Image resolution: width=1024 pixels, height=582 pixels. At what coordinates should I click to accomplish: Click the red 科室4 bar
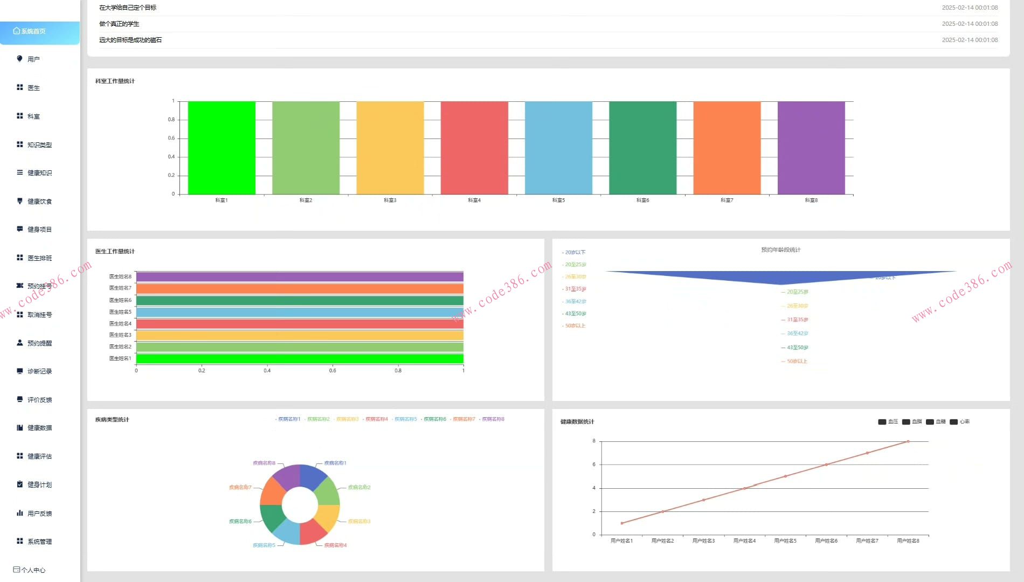coord(474,148)
